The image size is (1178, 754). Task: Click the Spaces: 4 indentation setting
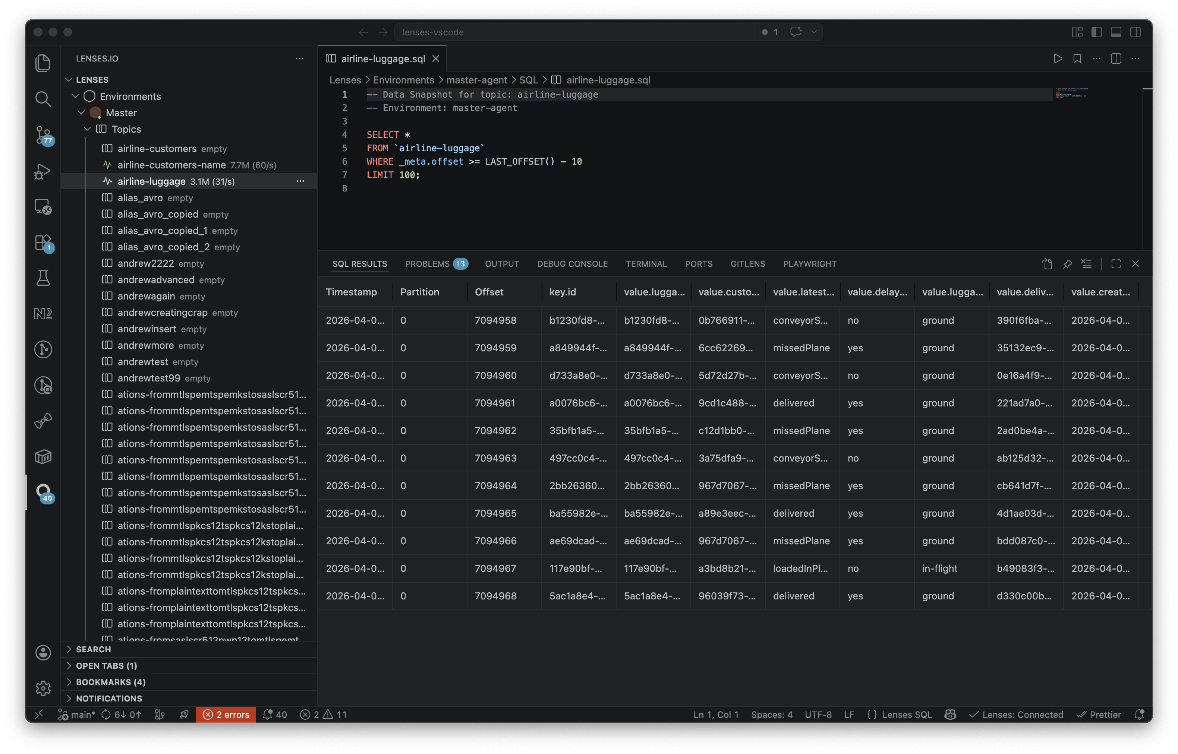click(x=771, y=715)
